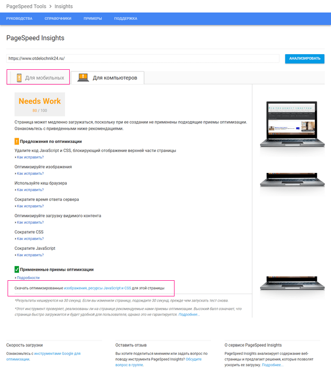Open PageSpeed Tools breadcrumb link
331x380 pixels.
(x=26, y=6)
